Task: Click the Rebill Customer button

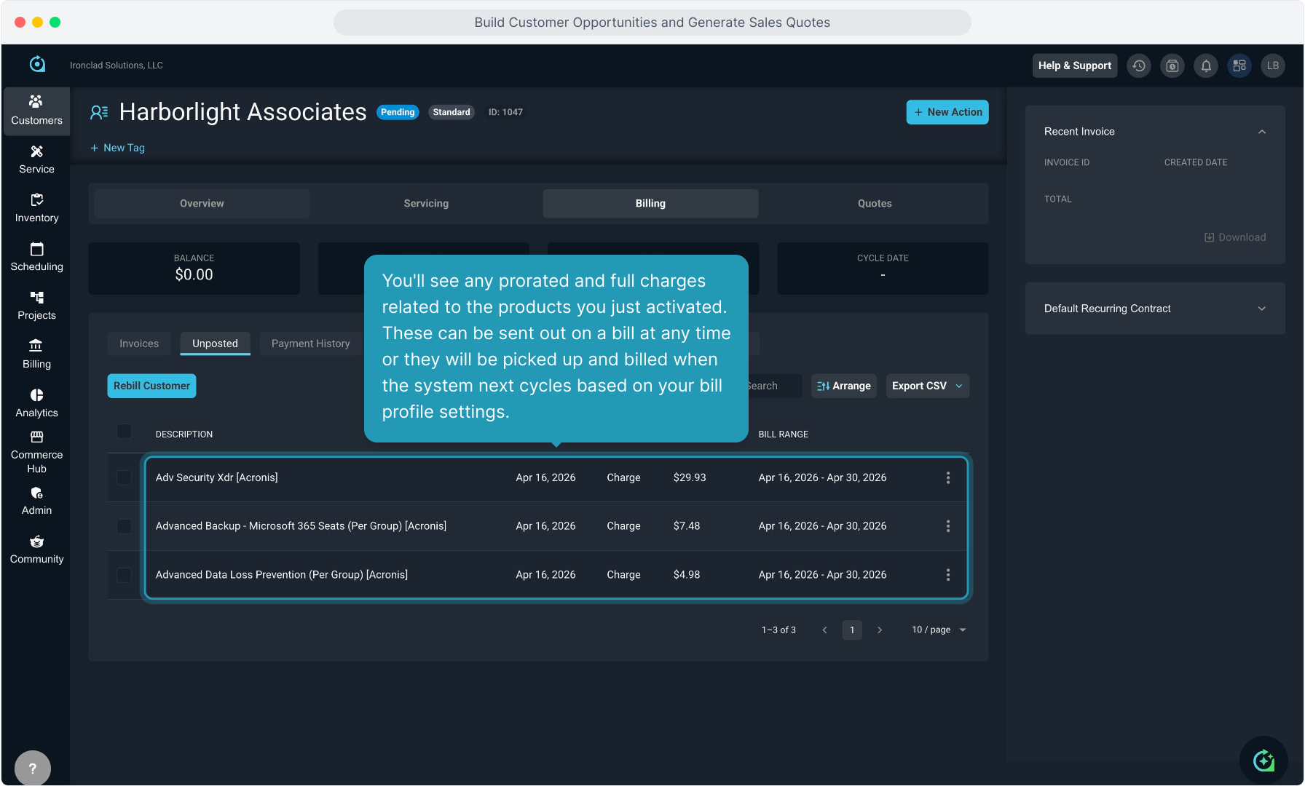Action: (x=151, y=386)
